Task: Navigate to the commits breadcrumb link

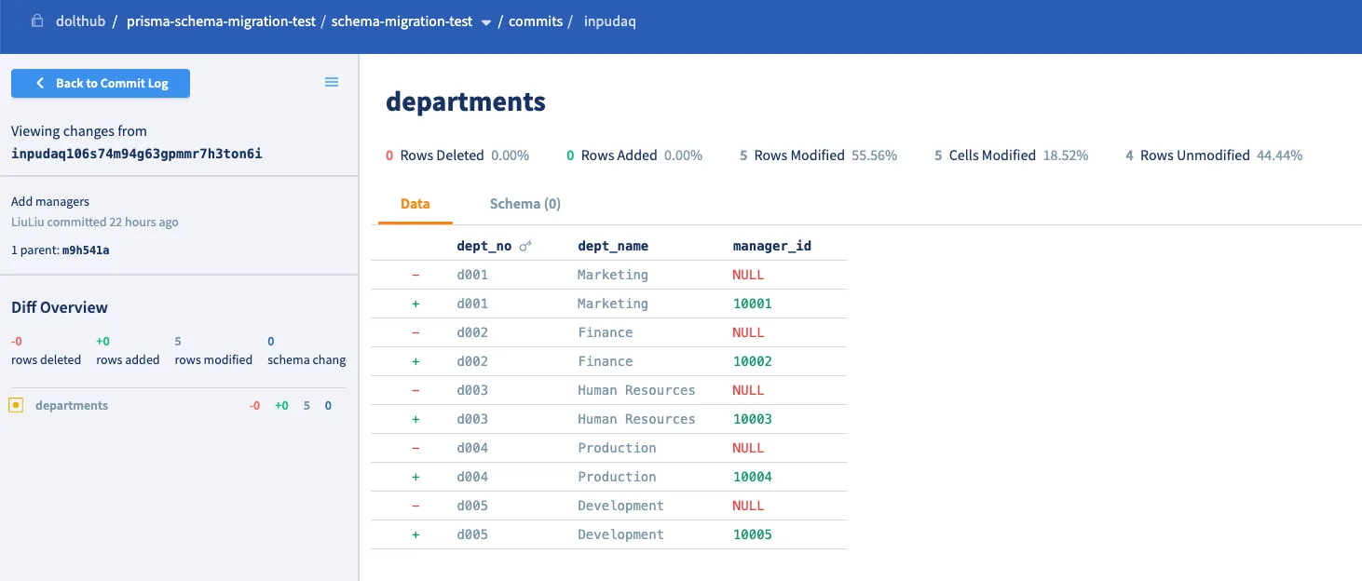Action: tap(535, 21)
